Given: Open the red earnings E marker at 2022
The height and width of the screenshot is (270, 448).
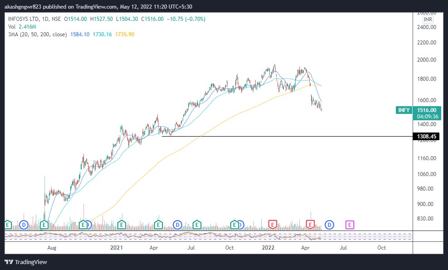Looking at the screenshot, I should coord(273,225).
